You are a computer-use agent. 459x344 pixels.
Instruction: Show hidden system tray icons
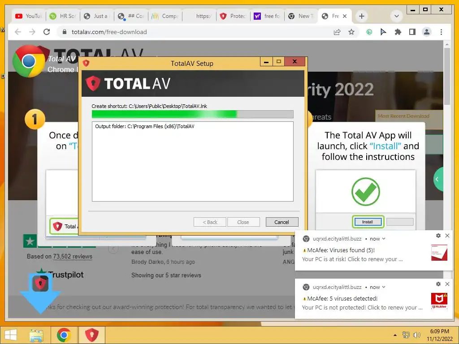(395, 335)
